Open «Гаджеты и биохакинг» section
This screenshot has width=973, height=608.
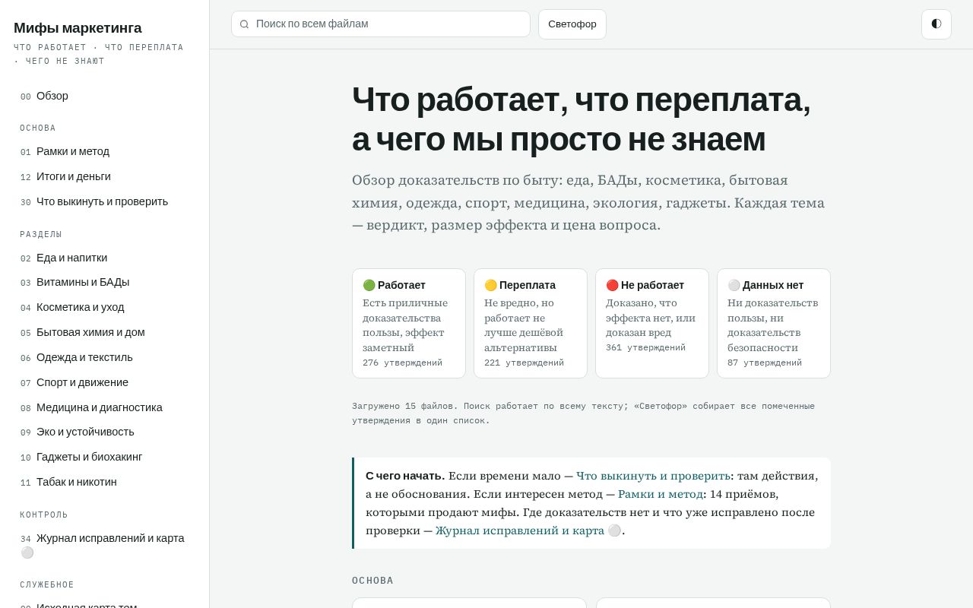[104, 457]
